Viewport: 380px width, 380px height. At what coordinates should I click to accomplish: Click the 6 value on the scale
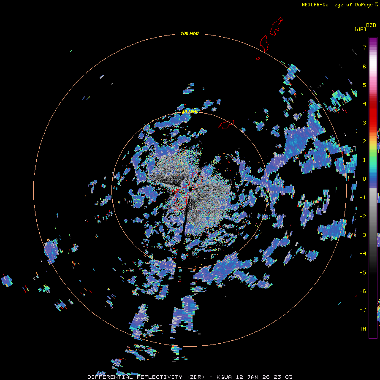[364, 66]
